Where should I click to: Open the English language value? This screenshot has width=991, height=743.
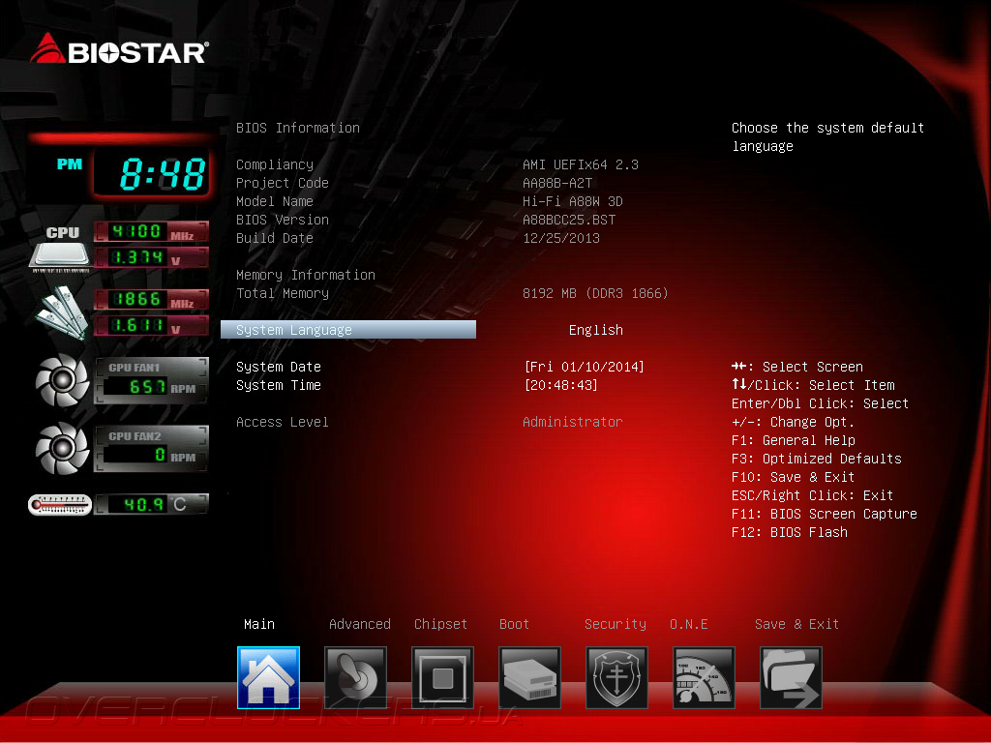pos(595,330)
